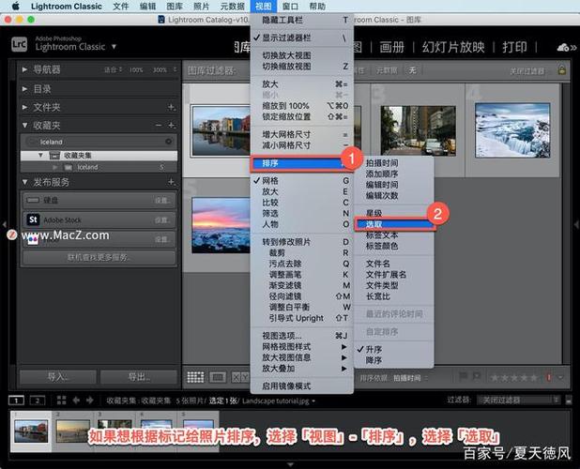This screenshot has width=580, height=469.
Task: Choose 转到修改照片 menu item
Action: click(302, 242)
